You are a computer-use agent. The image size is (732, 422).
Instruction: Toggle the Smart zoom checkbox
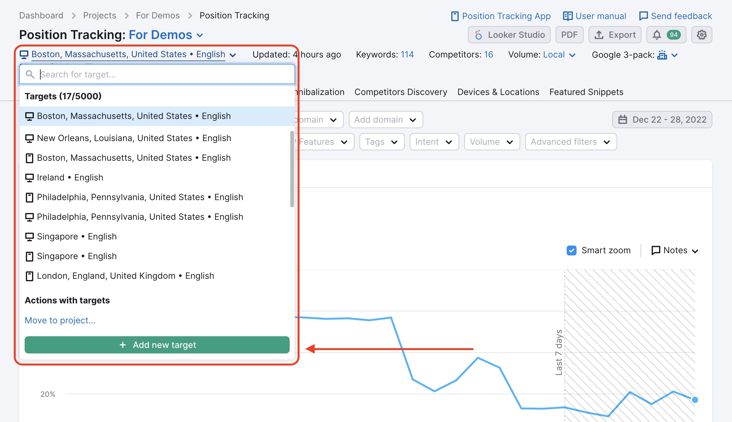[x=572, y=250]
